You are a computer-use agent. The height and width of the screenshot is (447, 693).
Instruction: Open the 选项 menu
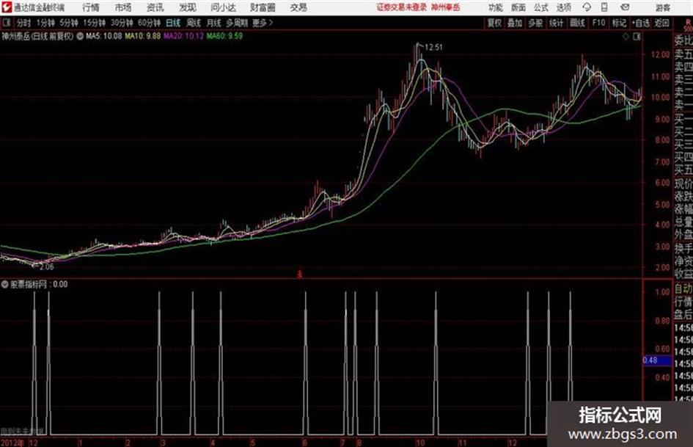click(x=563, y=7)
